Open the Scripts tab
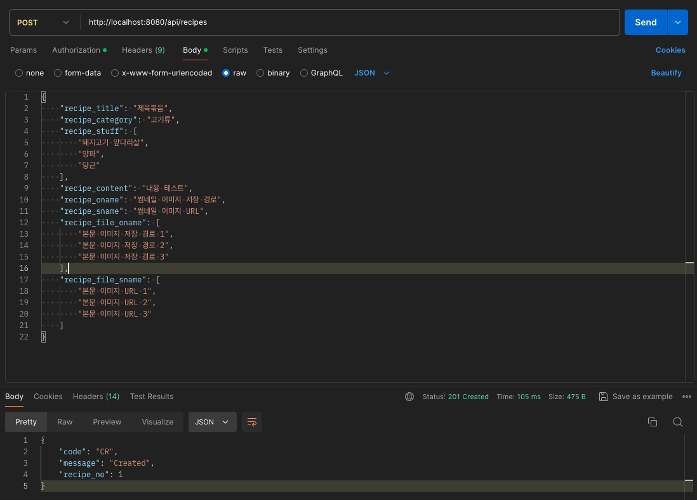 [235, 50]
